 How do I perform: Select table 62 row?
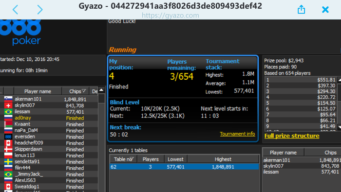click(x=184, y=167)
